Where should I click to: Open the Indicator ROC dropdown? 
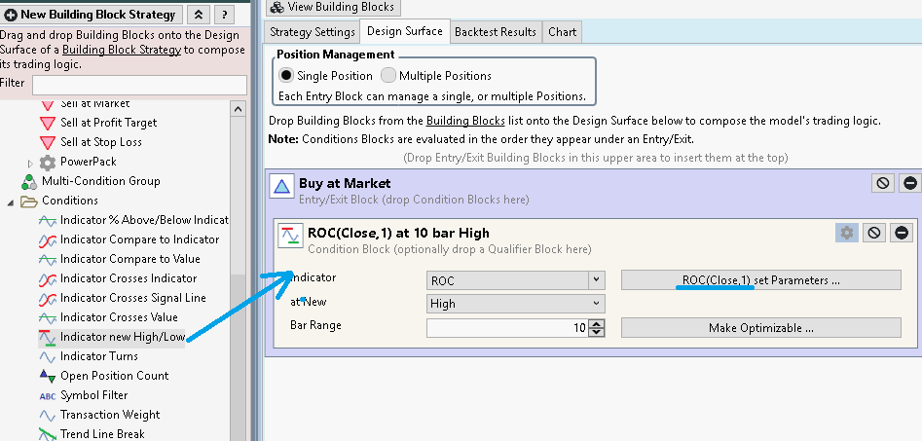[516, 280]
